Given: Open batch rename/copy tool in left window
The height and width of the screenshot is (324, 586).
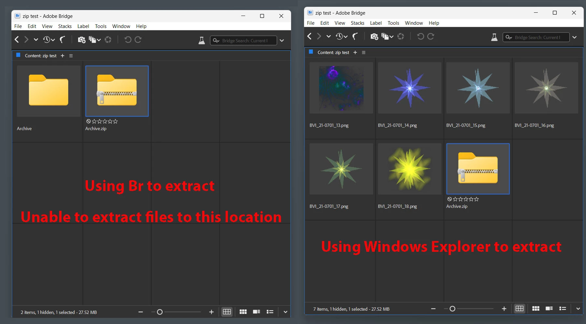Looking at the screenshot, I should [95, 40].
